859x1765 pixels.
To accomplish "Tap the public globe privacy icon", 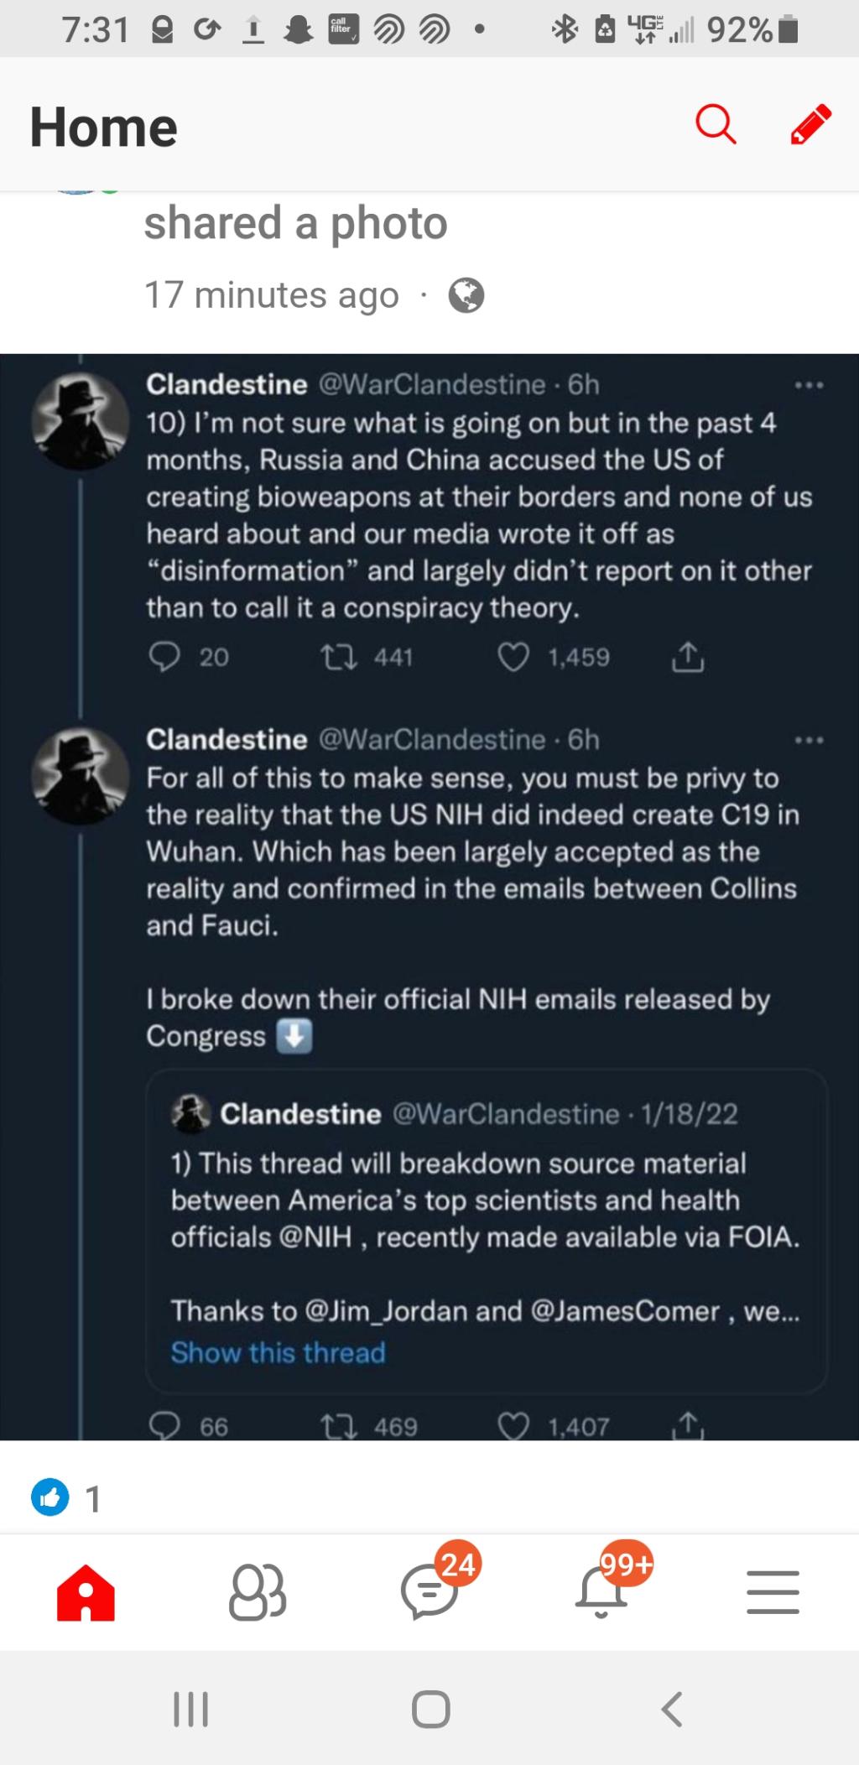I will 466,295.
